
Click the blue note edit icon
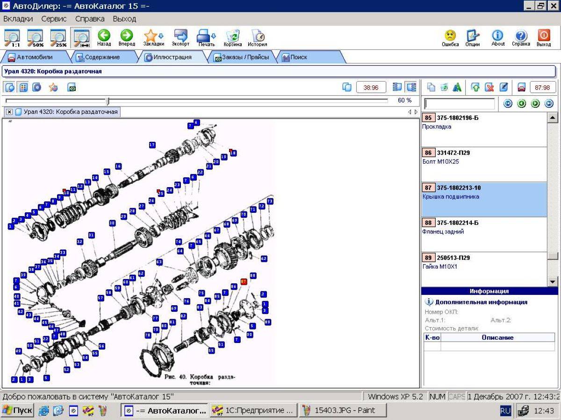503,87
